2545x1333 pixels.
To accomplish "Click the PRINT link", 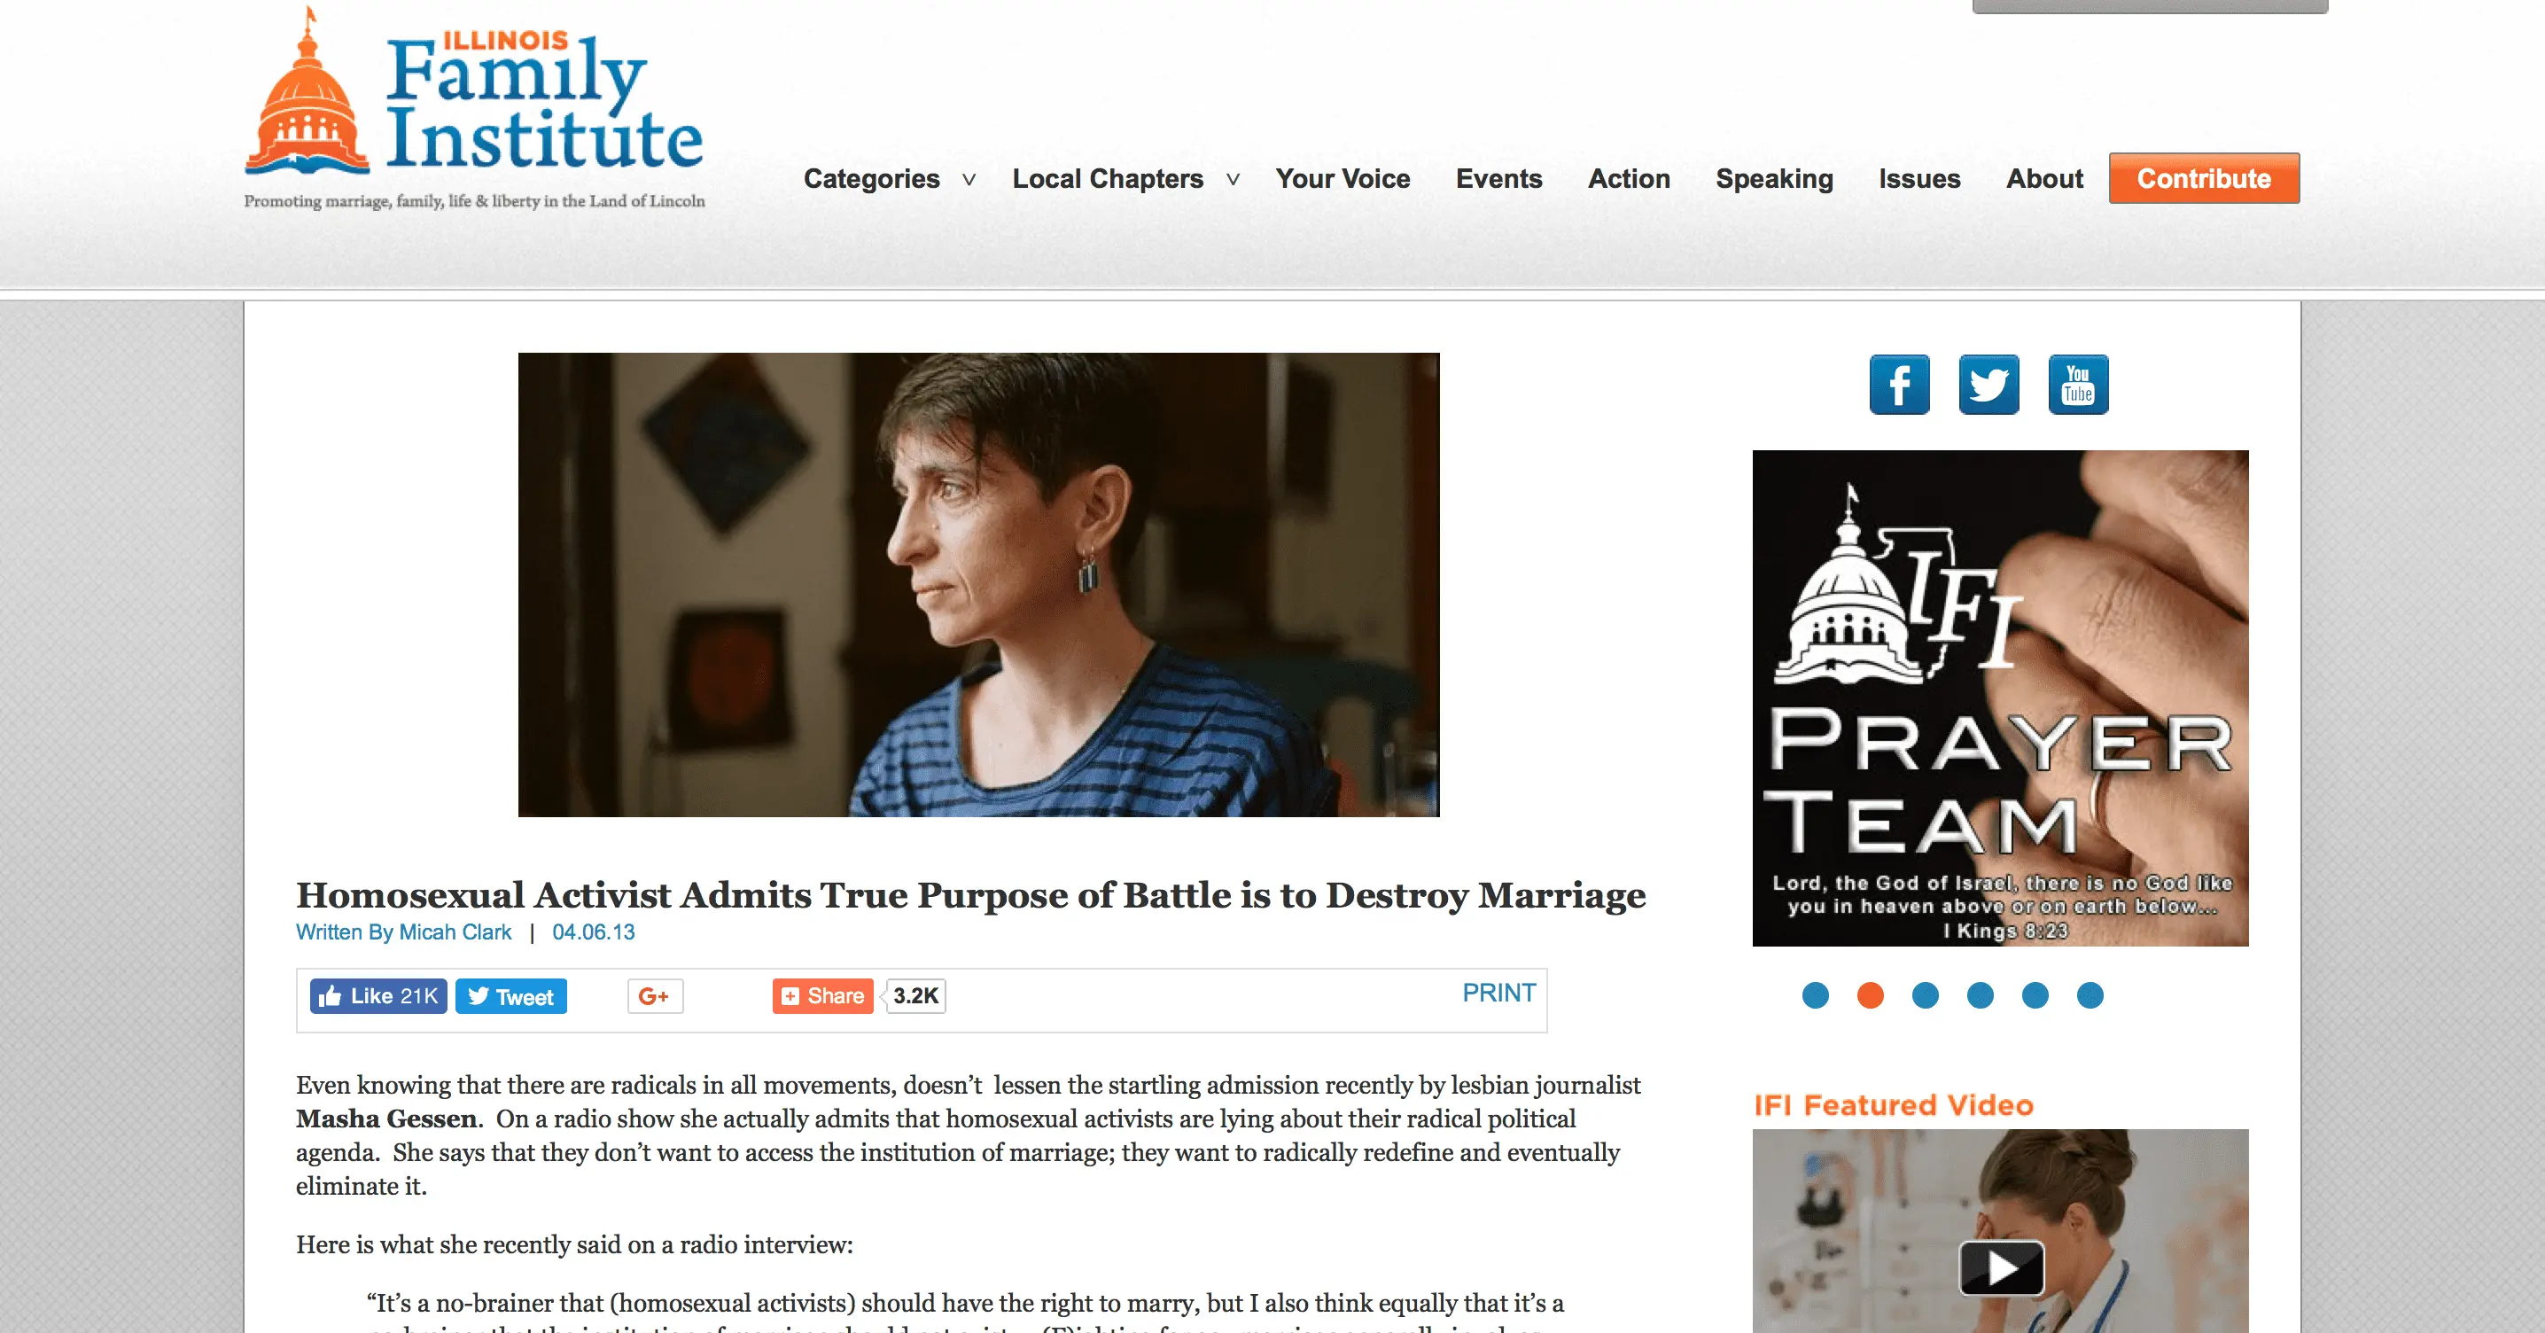I will tap(1498, 993).
